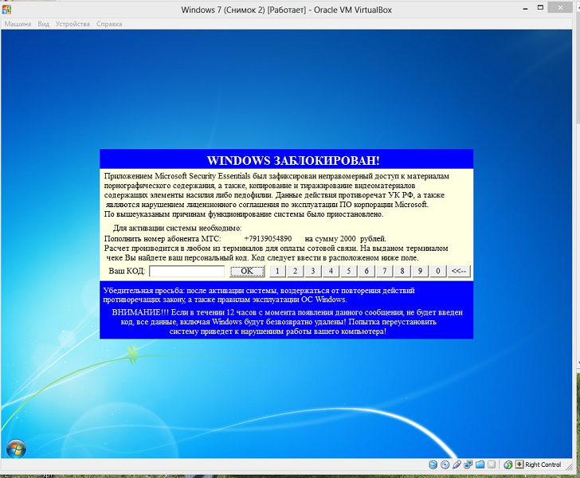Screen dimensions: 580x478
Task: Click the USB devices status icon
Action: pyautogui.click(x=457, y=464)
